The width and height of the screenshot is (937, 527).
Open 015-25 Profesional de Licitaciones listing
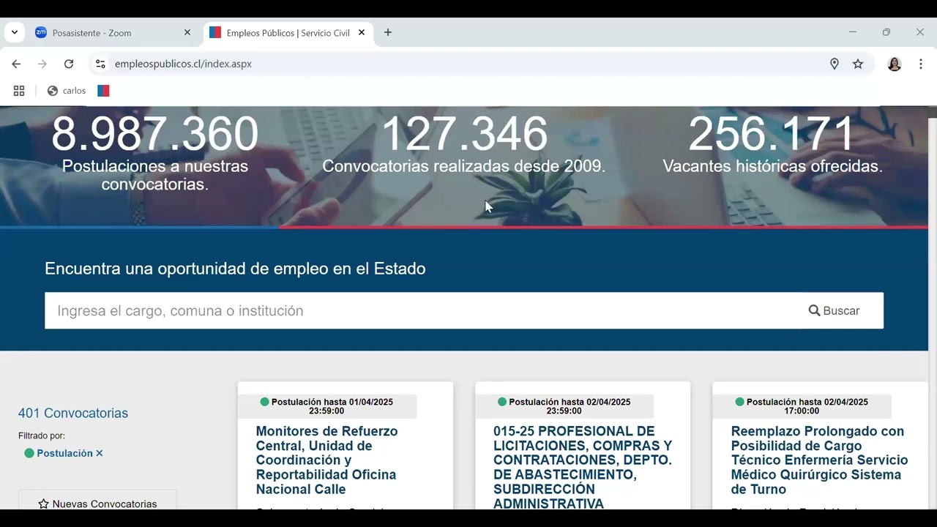(583, 466)
